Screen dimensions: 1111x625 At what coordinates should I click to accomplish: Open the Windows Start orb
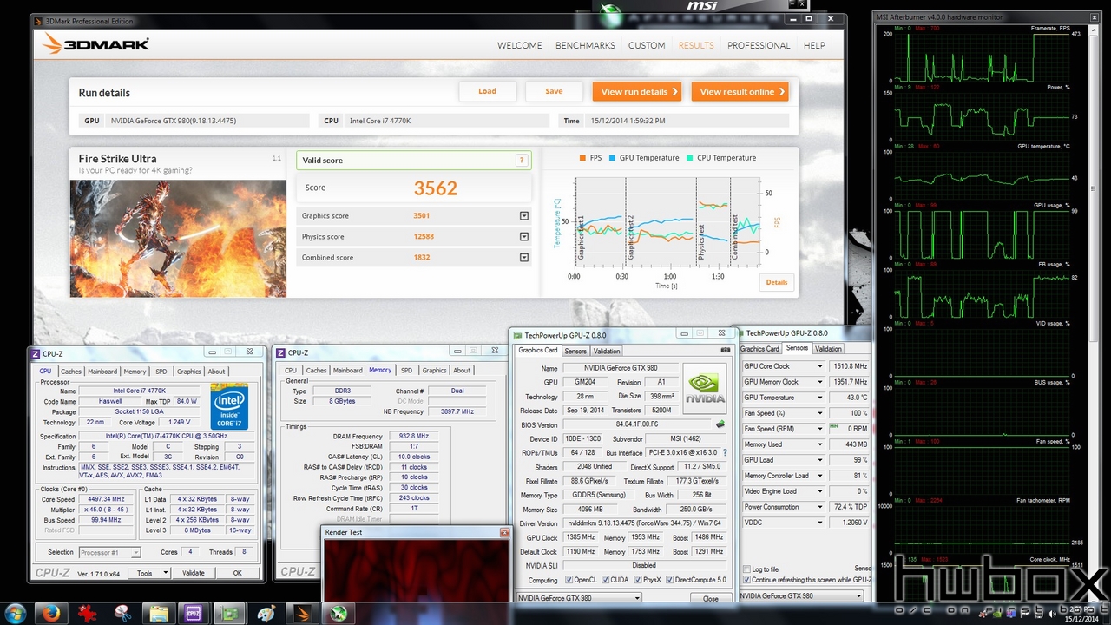pos(16,613)
